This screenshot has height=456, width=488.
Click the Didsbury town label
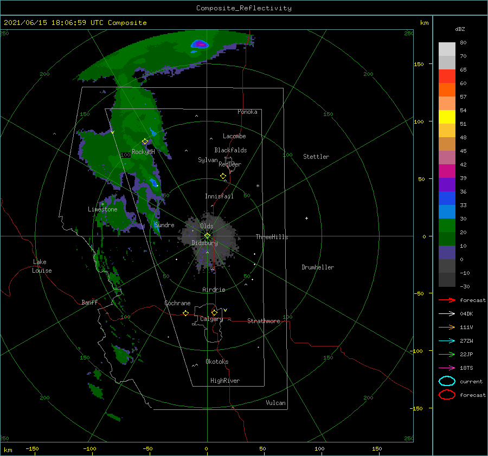click(x=205, y=243)
